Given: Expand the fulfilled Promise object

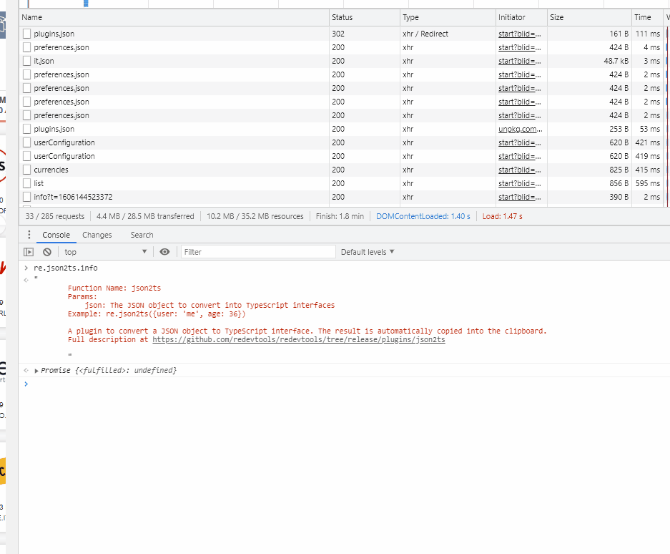Looking at the screenshot, I should [38, 371].
